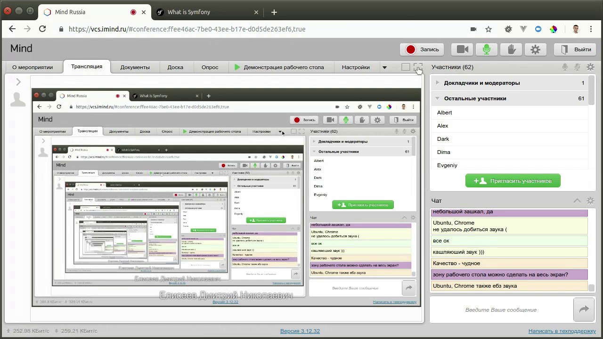This screenshot has width=603, height=339.
Task: Open conference settings gear in the Mind toolbar
Action: click(x=535, y=49)
